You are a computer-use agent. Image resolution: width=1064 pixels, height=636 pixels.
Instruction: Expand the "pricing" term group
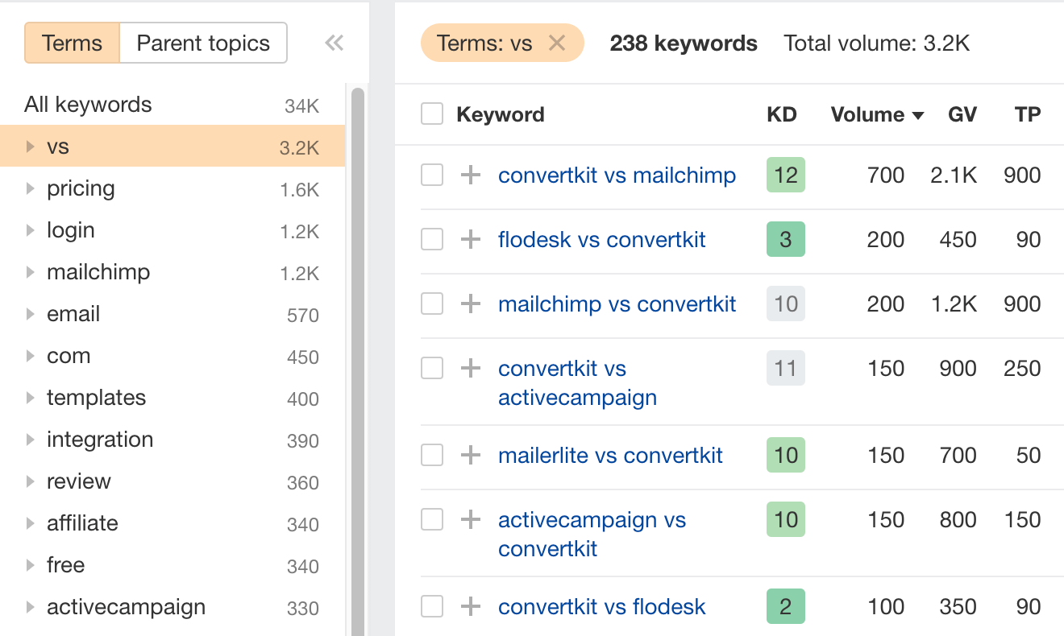pos(29,188)
